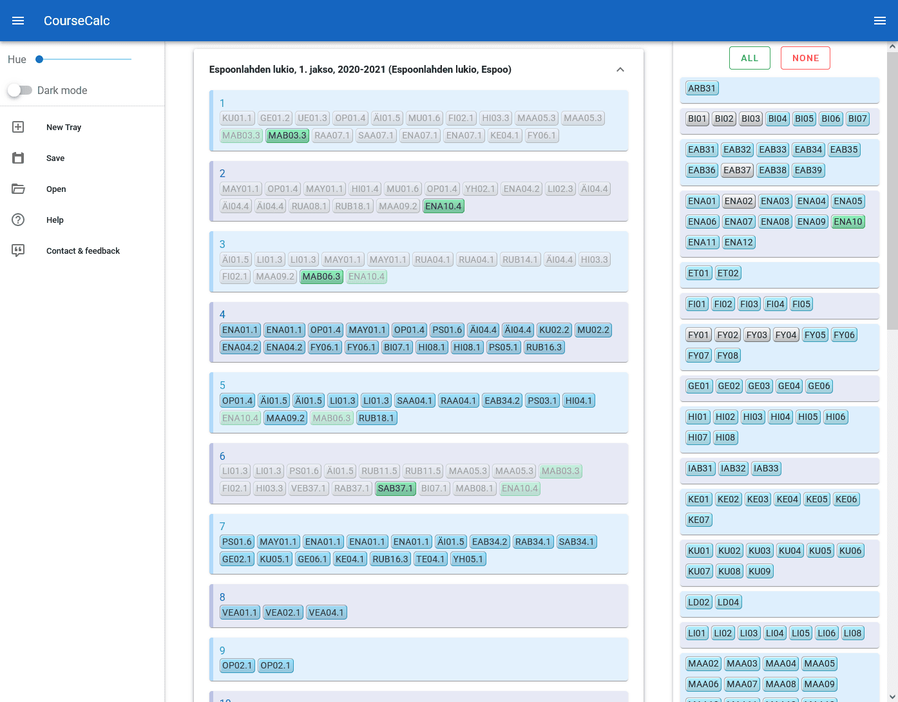The height and width of the screenshot is (702, 898).
Task: Select the EAB37 course chip
Action: pyautogui.click(x=736, y=170)
